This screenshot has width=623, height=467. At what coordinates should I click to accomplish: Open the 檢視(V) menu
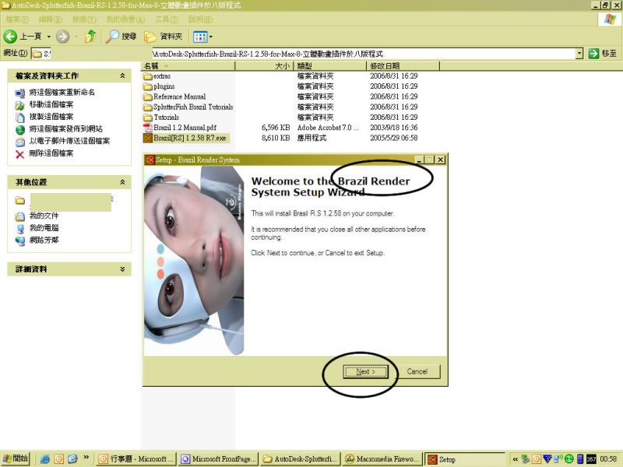pyautogui.click(x=84, y=19)
